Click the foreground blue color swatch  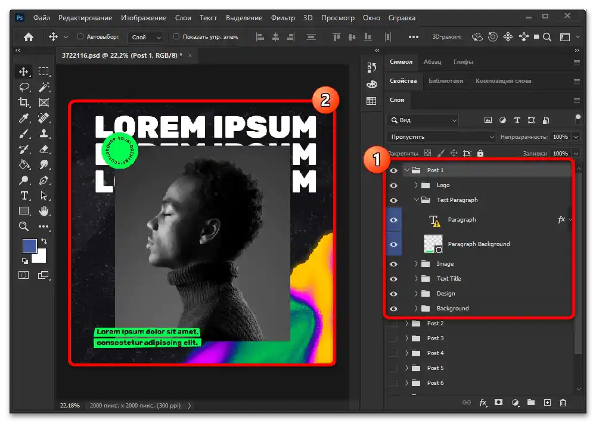click(x=29, y=246)
